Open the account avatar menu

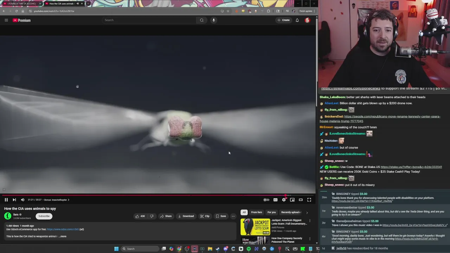[x=307, y=20]
